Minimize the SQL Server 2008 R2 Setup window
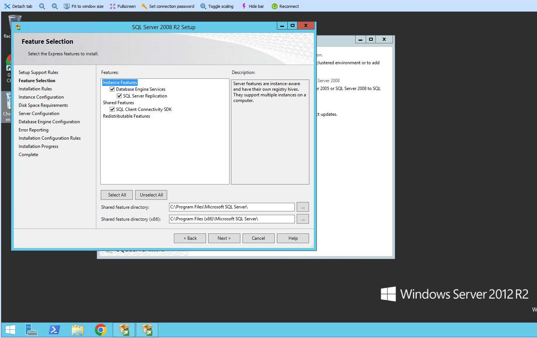This screenshot has height=338, width=537. coord(282,26)
